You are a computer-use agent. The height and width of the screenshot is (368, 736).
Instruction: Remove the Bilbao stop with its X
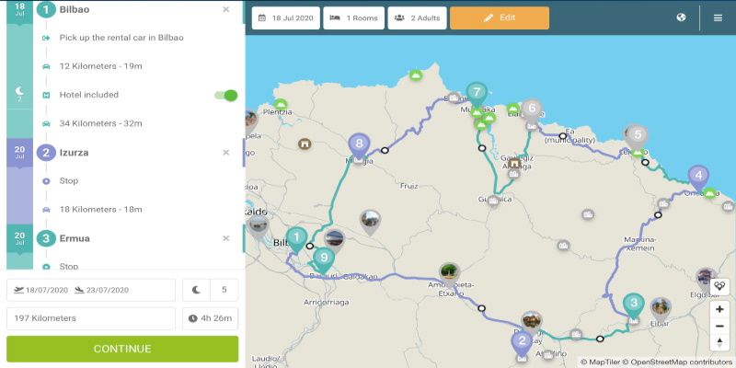[x=225, y=9]
